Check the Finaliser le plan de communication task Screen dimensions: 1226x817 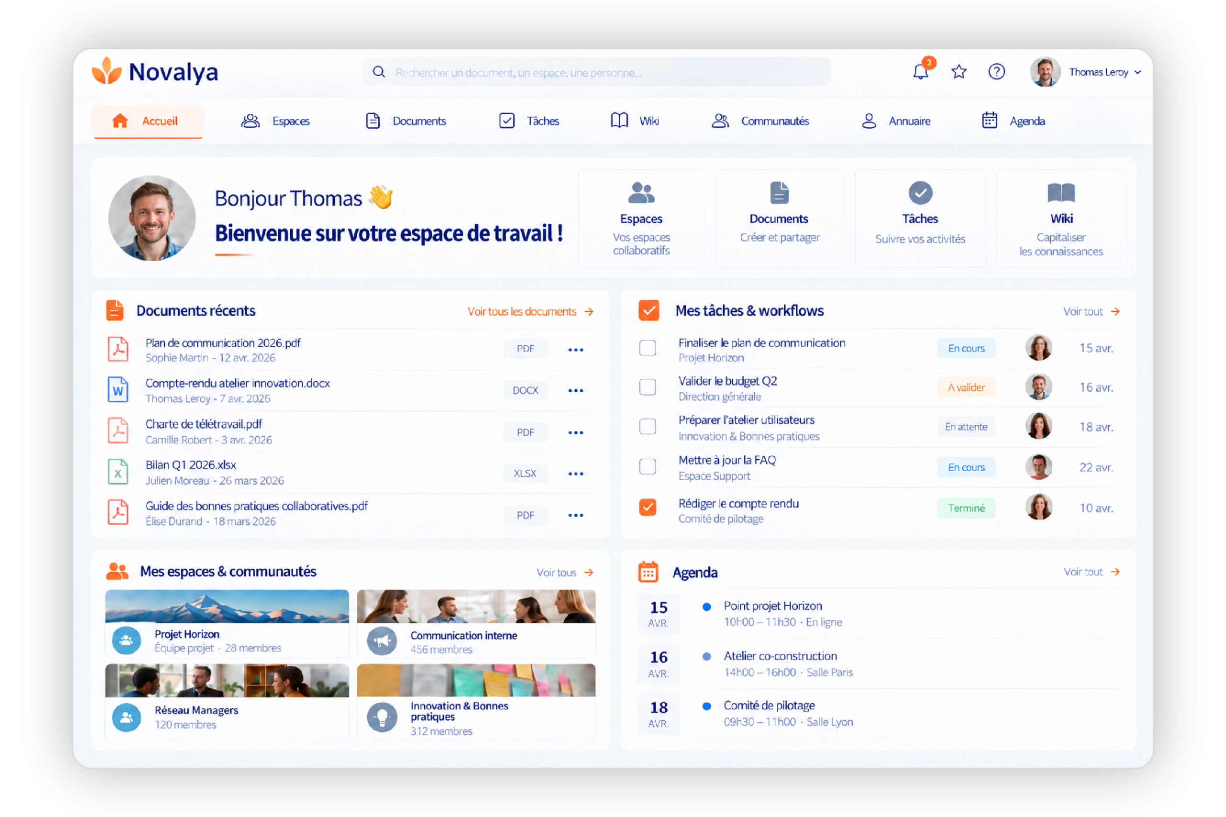point(647,348)
